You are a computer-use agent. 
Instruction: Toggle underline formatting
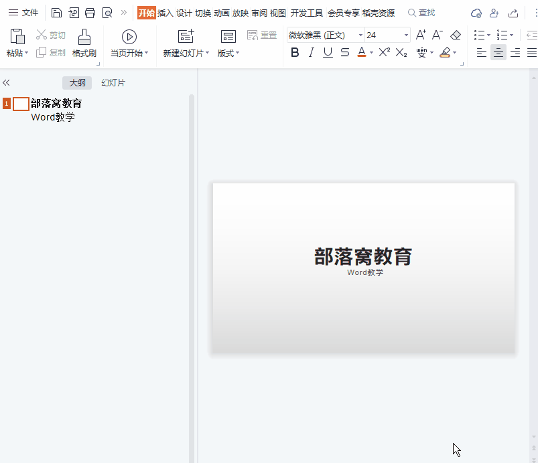pyautogui.click(x=328, y=52)
